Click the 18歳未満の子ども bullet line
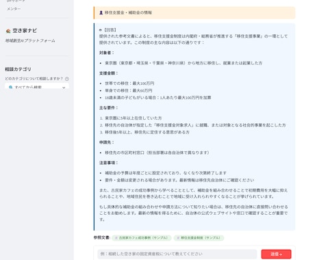Viewport: 315px width, 260px height. click(158, 98)
